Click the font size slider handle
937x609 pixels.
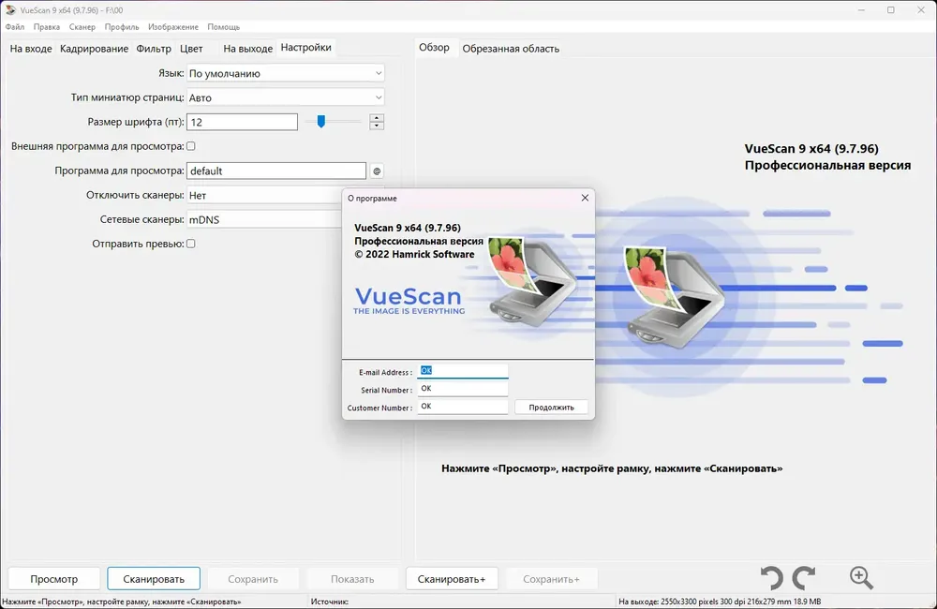pos(320,122)
